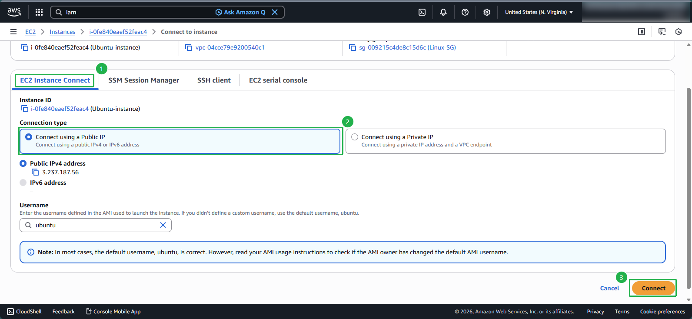Switch to the EC2 serial console tab
The width and height of the screenshot is (692, 319).
(278, 80)
